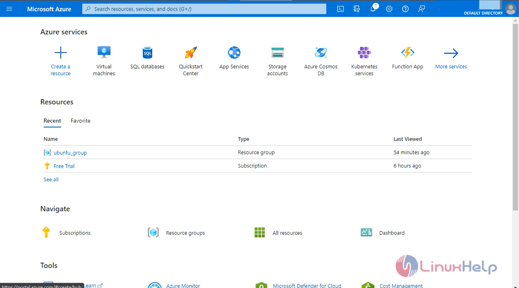Open Storage accounts icon
The height and width of the screenshot is (288, 519).
point(277,52)
